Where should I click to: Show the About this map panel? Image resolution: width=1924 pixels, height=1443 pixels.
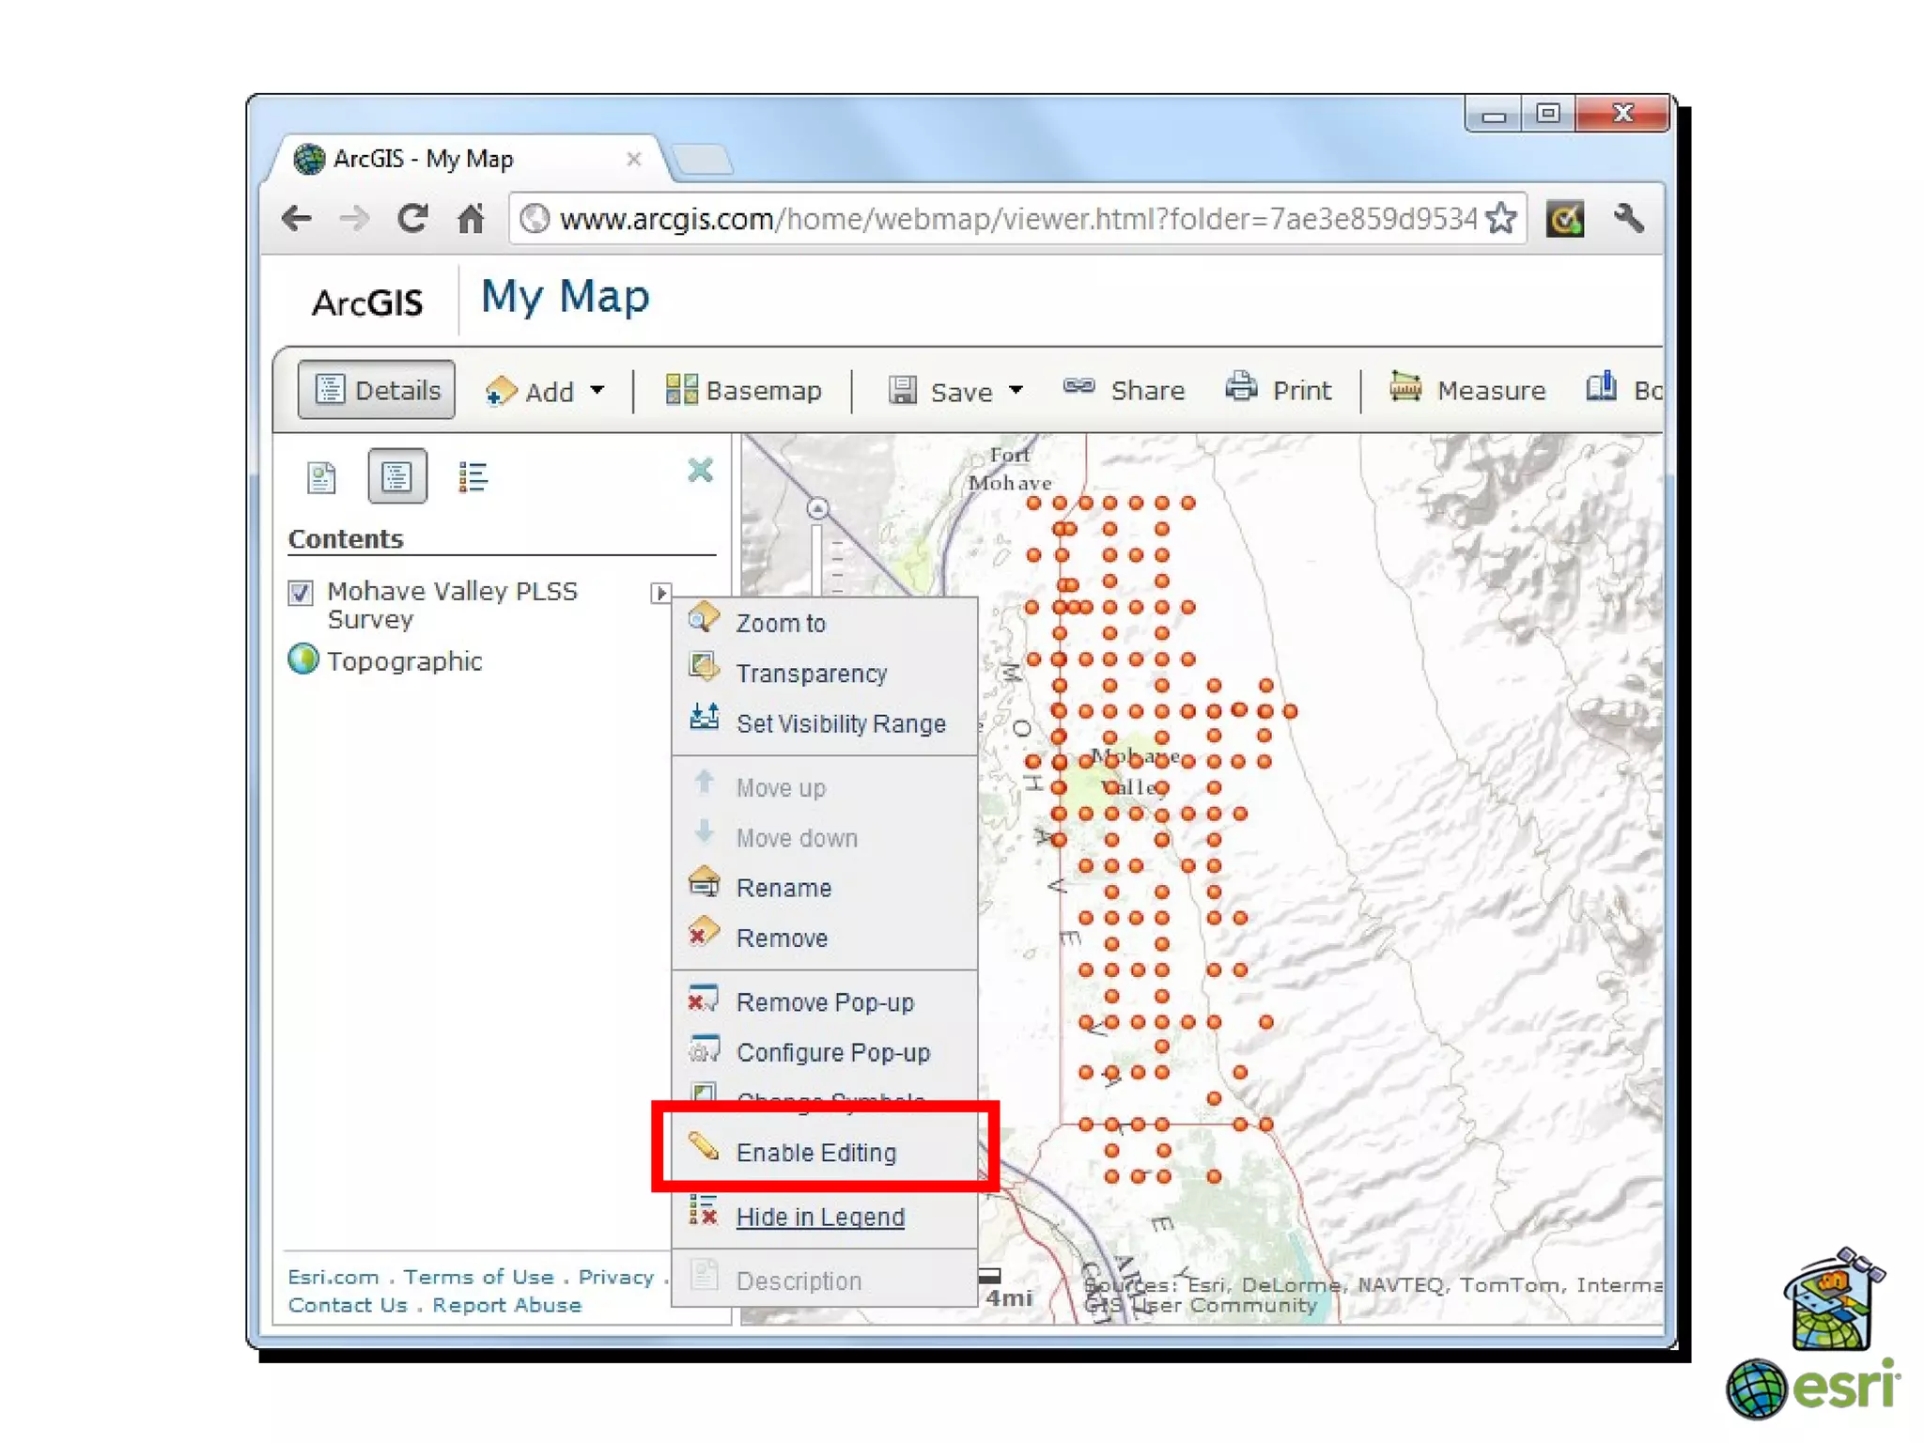click(321, 477)
